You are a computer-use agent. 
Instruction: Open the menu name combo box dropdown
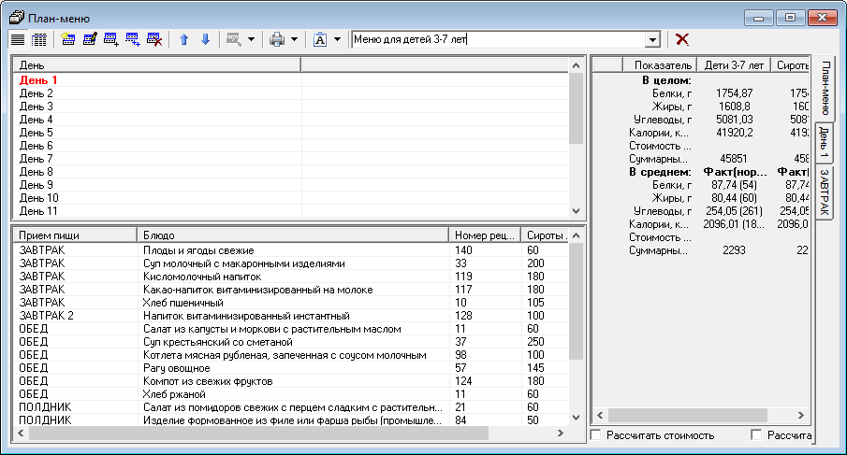coord(652,40)
